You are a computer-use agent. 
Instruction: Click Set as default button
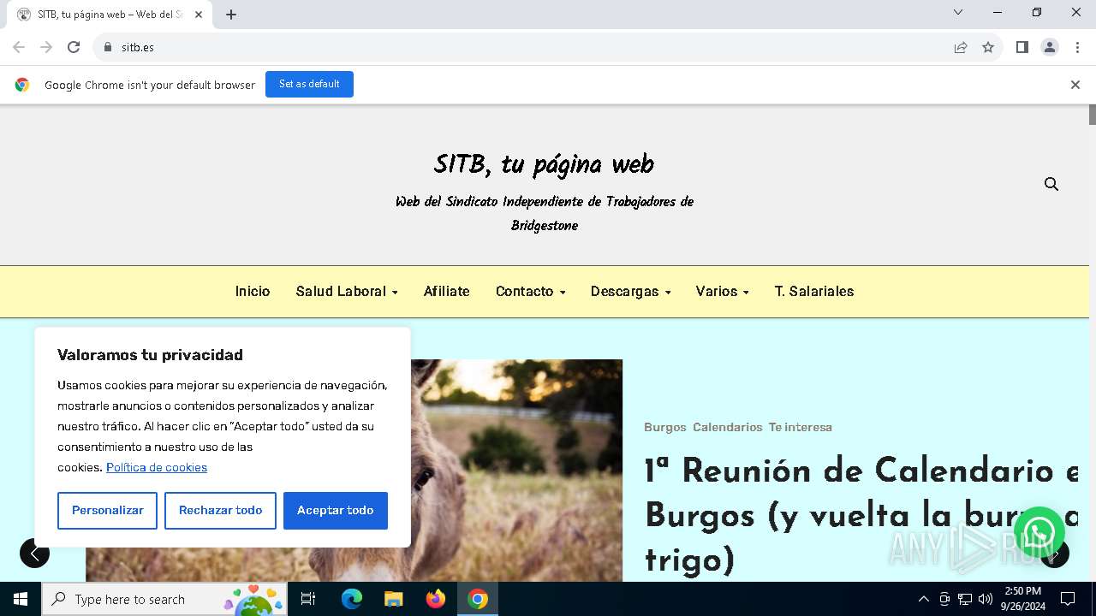coord(309,84)
